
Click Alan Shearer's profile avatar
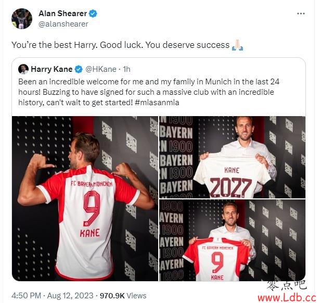click(x=22, y=19)
